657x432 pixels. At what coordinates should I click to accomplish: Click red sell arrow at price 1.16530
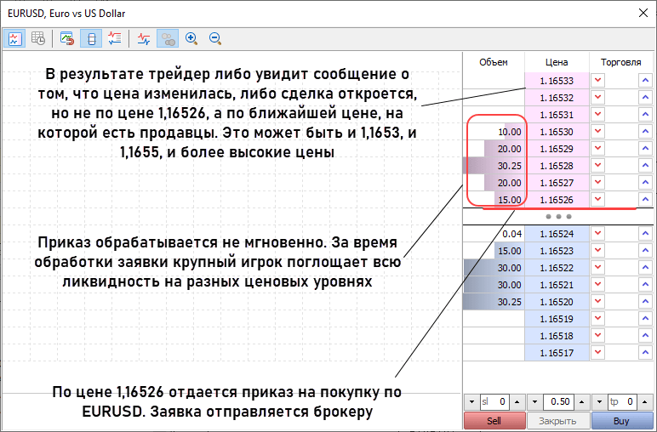[x=598, y=132]
